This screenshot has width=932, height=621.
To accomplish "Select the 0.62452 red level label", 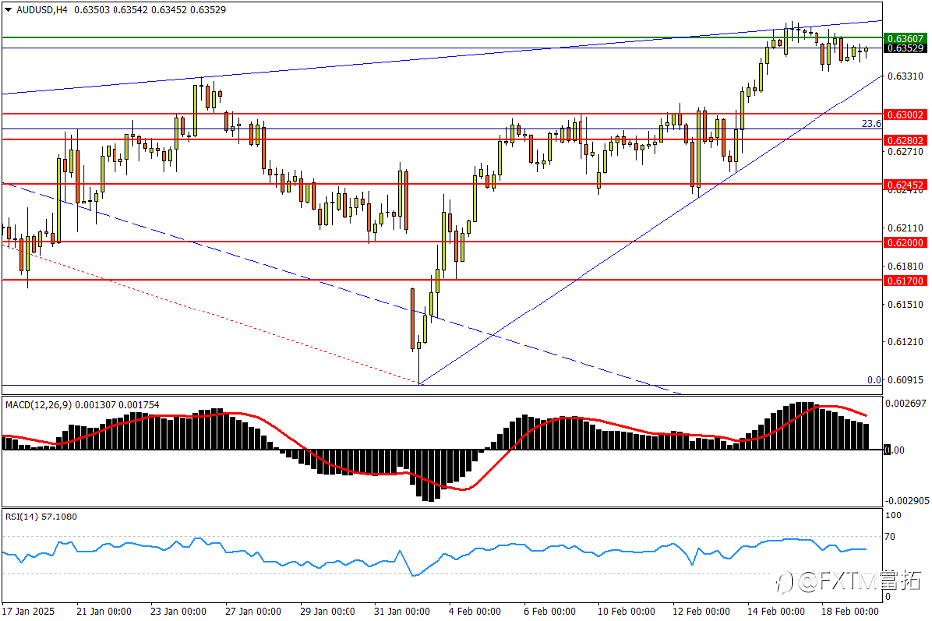I will click(905, 185).
